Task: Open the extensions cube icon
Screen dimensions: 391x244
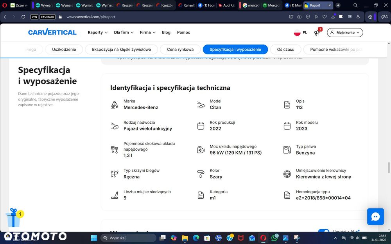Action: [x=370, y=17]
